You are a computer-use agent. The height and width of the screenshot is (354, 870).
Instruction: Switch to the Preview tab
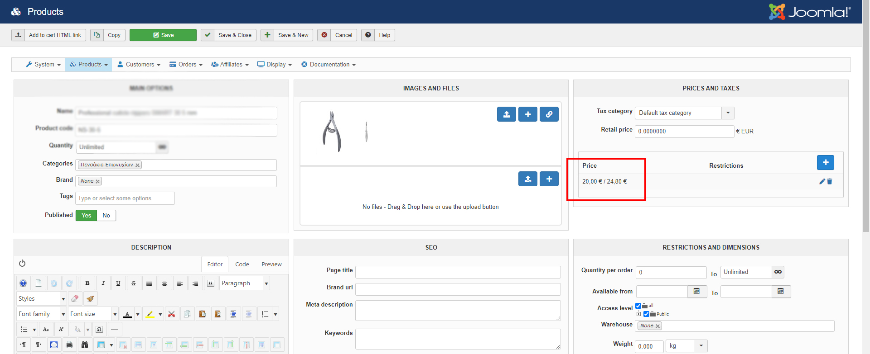click(x=271, y=264)
